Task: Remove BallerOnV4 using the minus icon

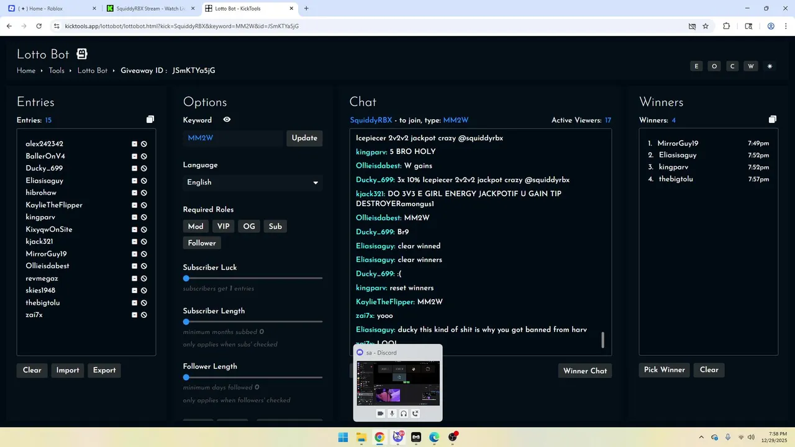Action: [x=134, y=156]
